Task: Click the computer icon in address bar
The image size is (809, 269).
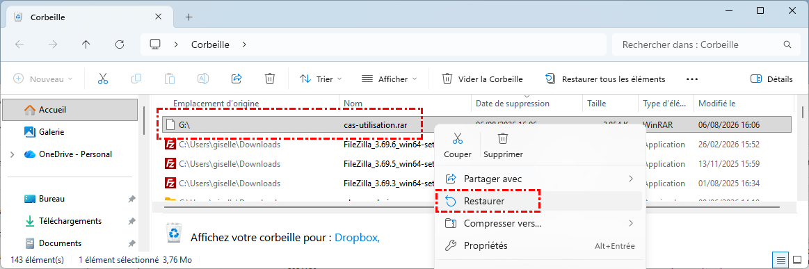Action: [x=155, y=44]
